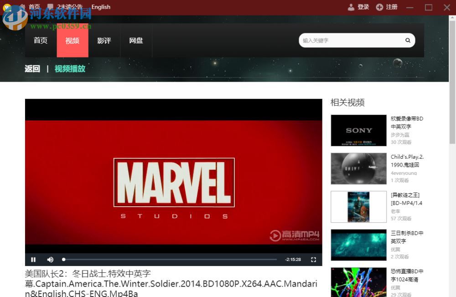Click the progress bar playhead dot

click(64, 259)
